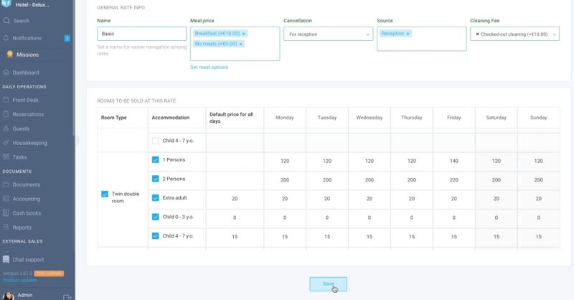
Task: Uncheck the Twin double room checkbox
Action: pos(105,194)
